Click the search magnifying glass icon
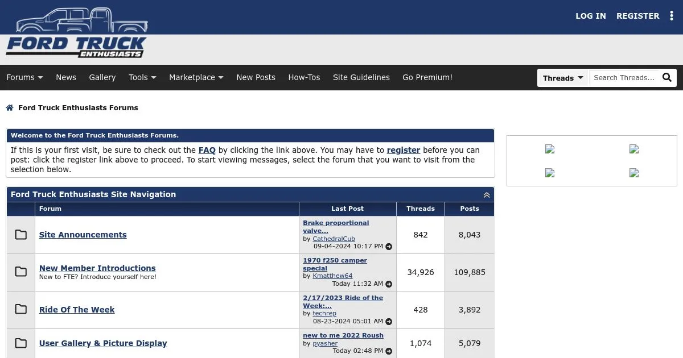 pyautogui.click(x=667, y=78)
